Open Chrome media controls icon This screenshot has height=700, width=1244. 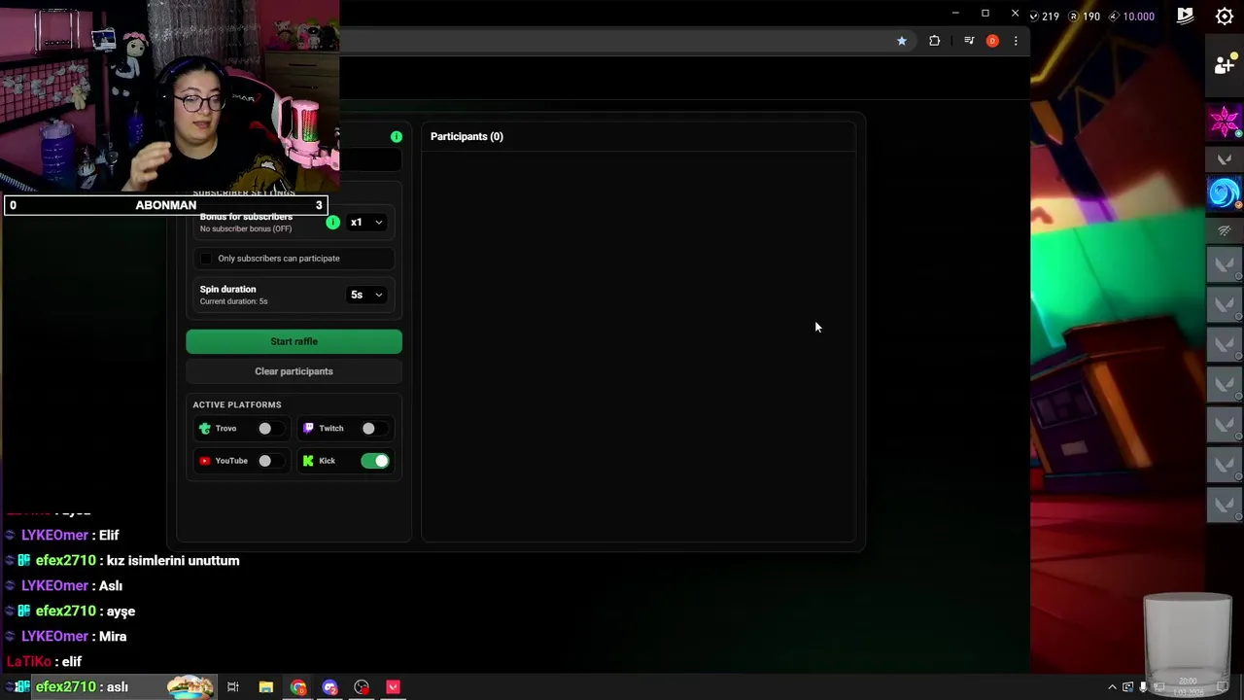pyautogui.click(x=969, y=41)
